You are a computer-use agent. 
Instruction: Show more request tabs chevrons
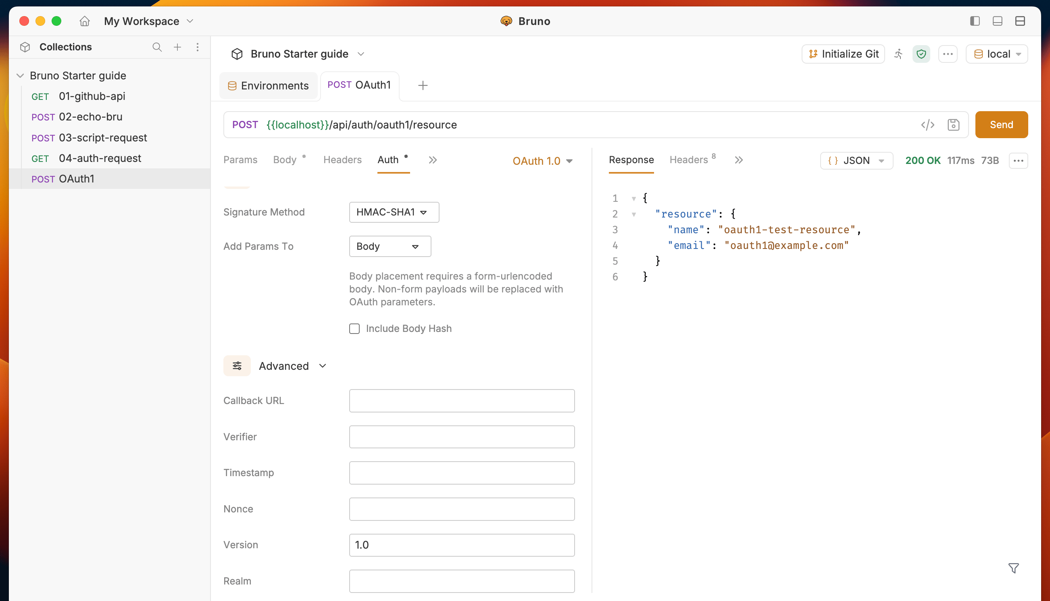click(x=433, y=160)
